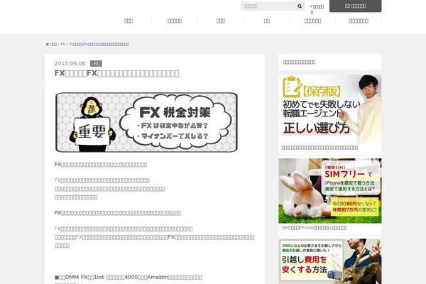Open the fifth top navigation menu item
Image resolution: width=426 pixels, height=284 pixels.
click(x=312, y=21)
